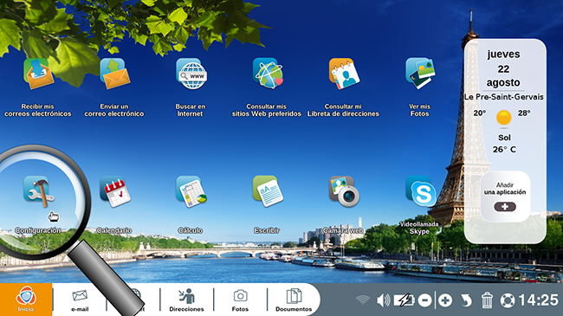Go to Inicio home tab
563x316 pixels.
(x=26, y=300)
